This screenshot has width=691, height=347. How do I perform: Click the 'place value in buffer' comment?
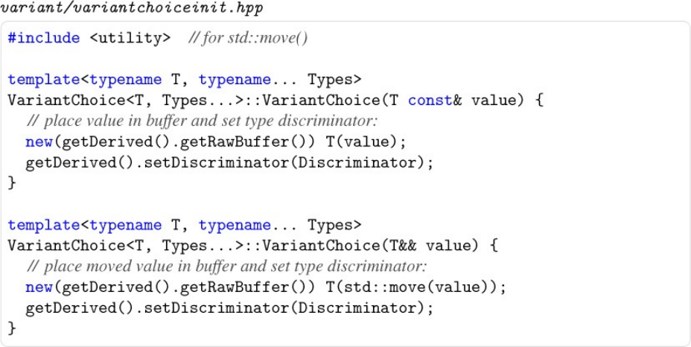pyautogui.click(x=203, y=121)
